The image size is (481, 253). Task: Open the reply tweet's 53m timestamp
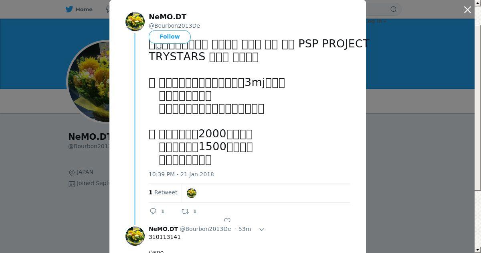245,229
